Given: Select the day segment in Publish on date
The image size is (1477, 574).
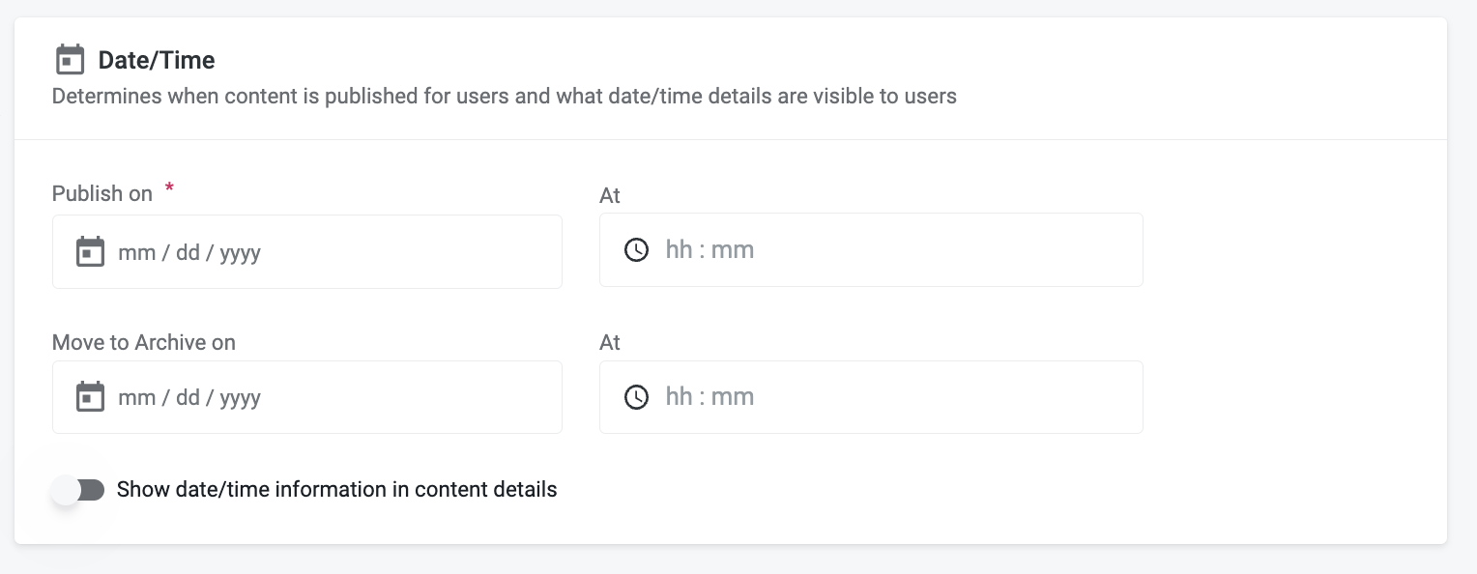Looking at the screenshot, I should (x=188, y=253).
